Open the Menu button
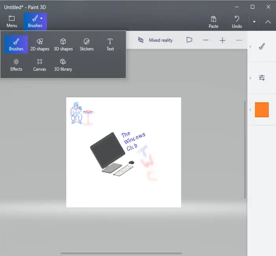 (12, 21)
